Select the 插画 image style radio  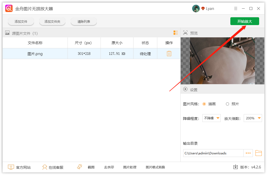[x=204, y=104]
